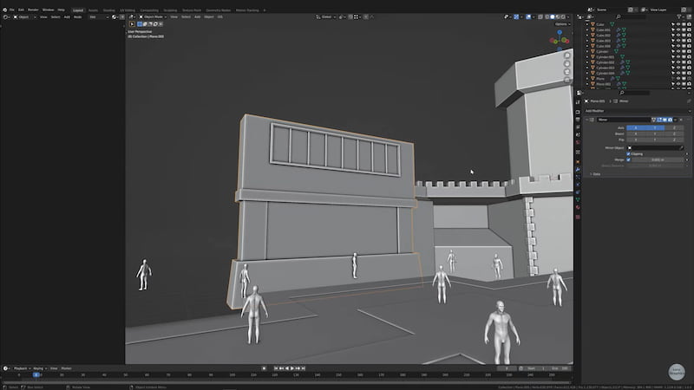Open the Edit menu
The image size is (694, 390).
(22, 10)
